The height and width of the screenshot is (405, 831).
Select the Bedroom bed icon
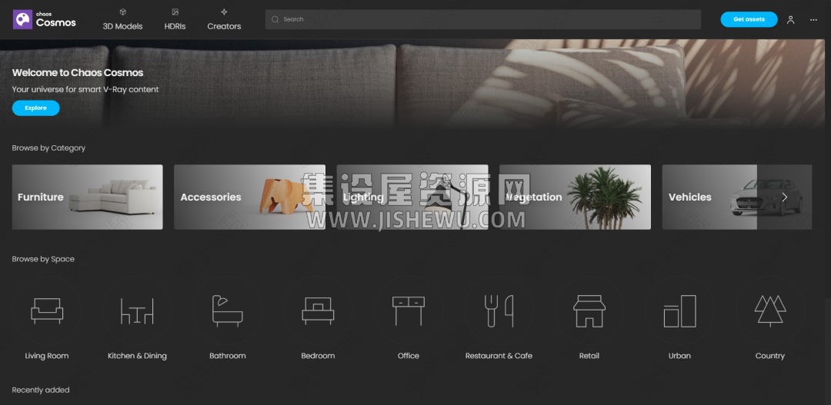[318, 310]
